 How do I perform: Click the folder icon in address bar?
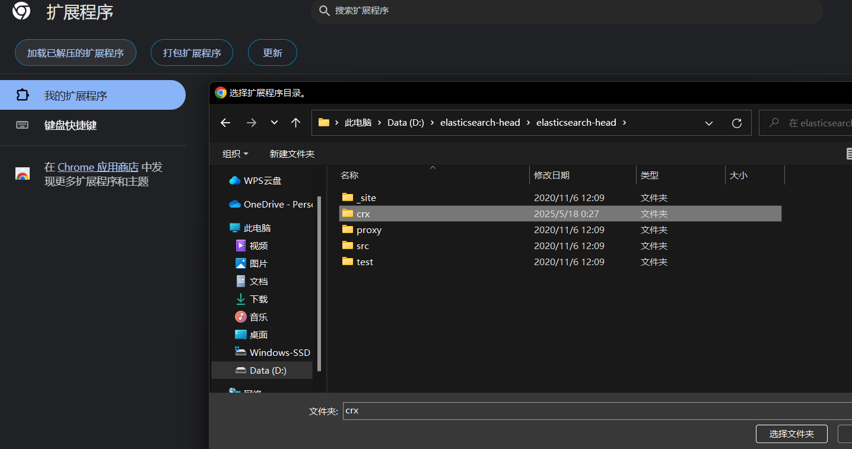tap(324, 123)
